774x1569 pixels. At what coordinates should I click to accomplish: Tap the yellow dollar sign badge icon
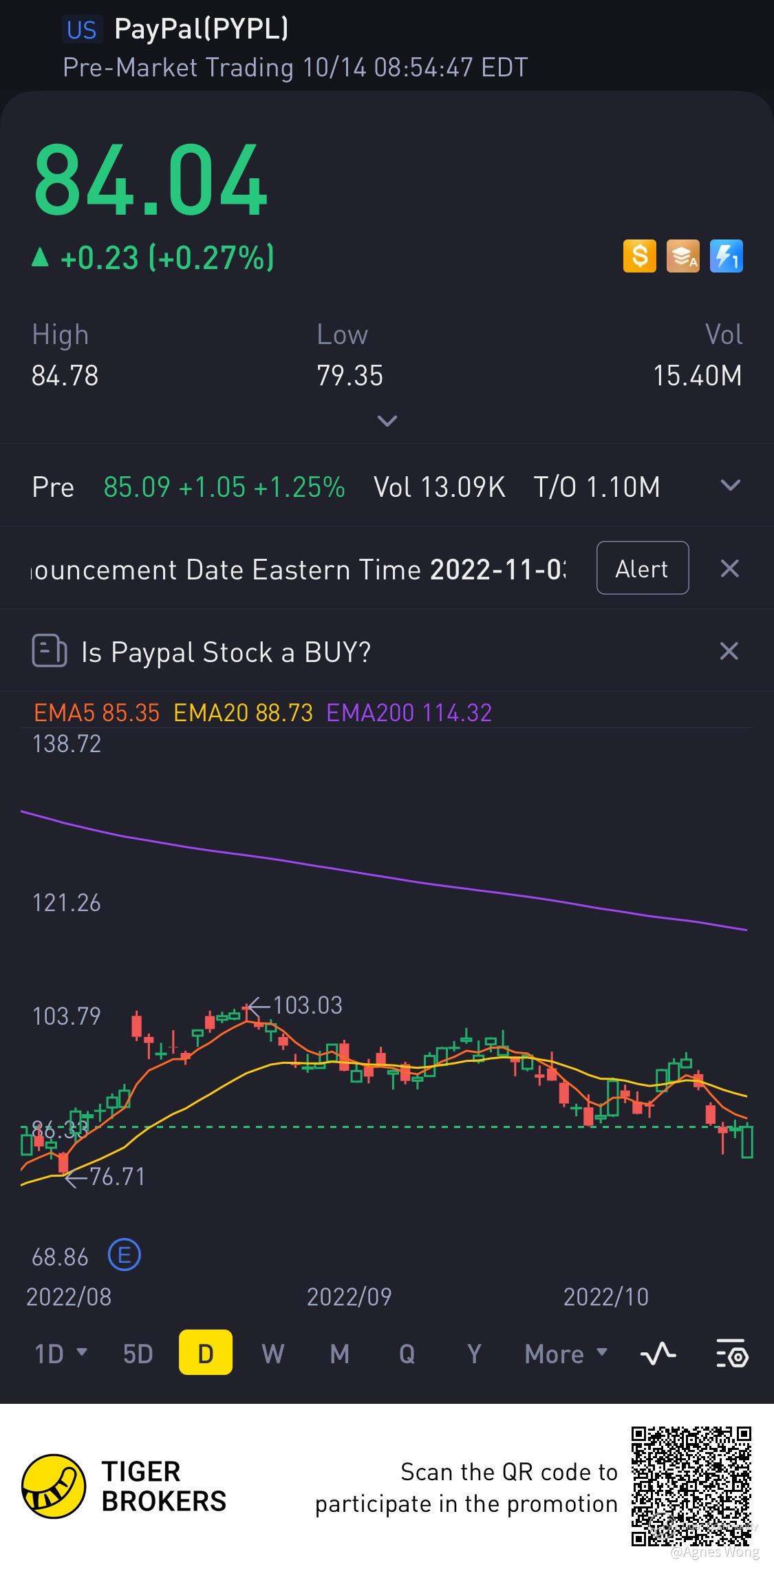click(640, 257)
